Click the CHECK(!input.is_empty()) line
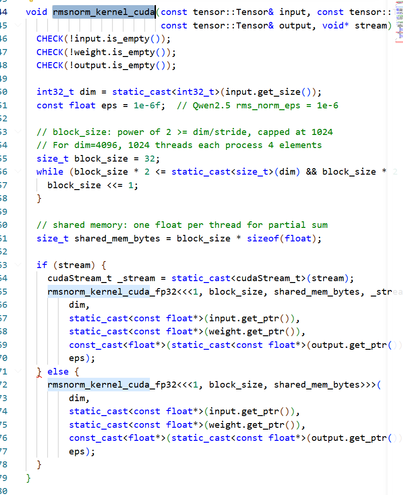Image resolution: width=403 pixels, height=495 pixels. pyautogui.click(x=104, y=39)
